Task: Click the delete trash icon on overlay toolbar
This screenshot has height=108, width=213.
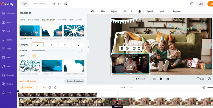Action: (139, 48)
